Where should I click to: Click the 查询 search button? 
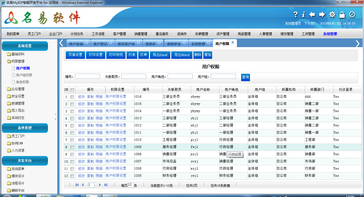click(245, 77)
